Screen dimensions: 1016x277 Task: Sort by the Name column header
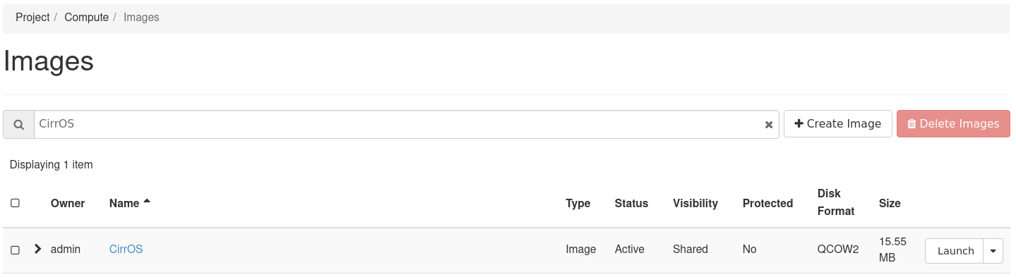(x=124, y=203)
